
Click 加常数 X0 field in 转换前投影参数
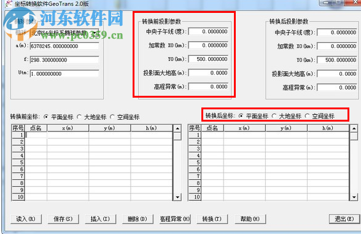click(208, 45)
